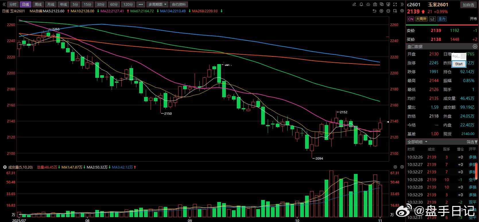
Task: Open the cloud sync icon
Action: click(x=368, y=4)
